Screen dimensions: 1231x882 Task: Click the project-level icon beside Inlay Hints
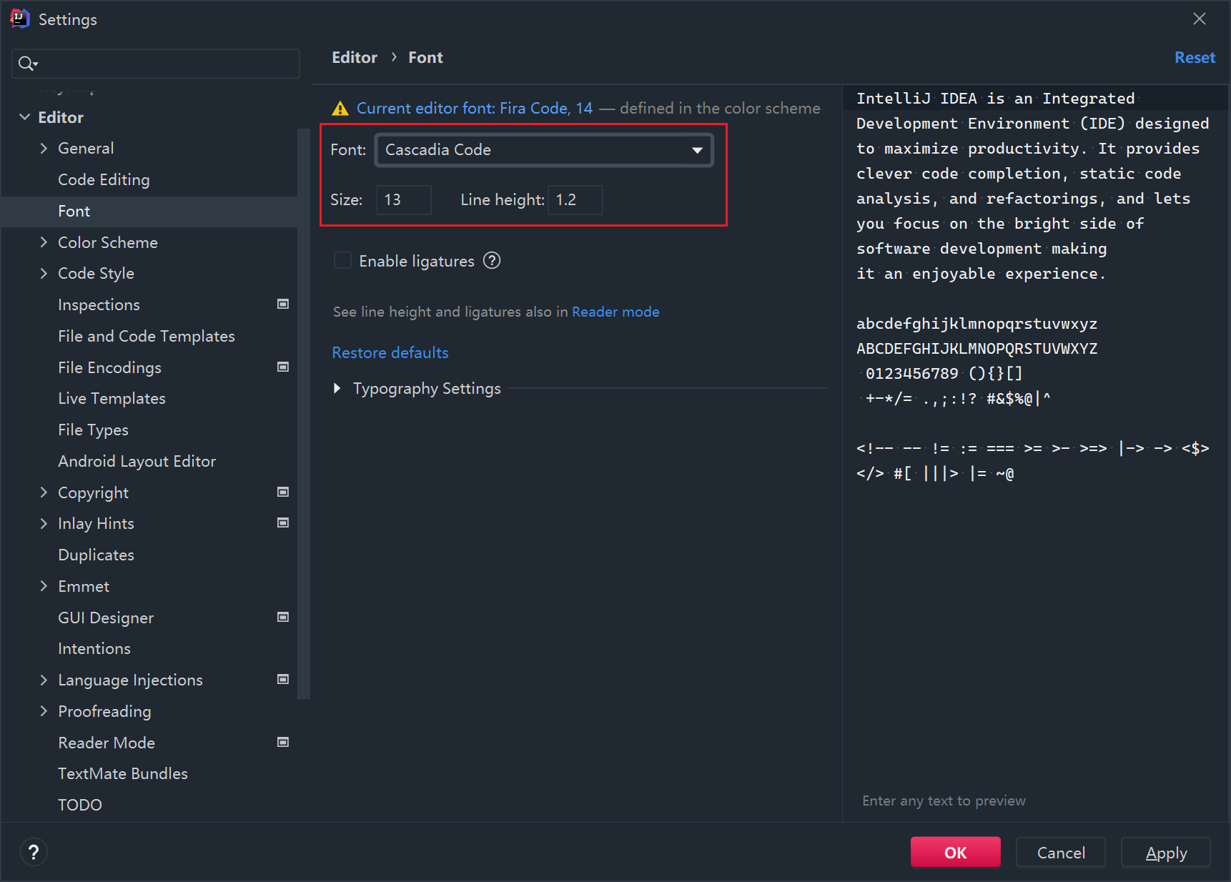point(283,523)
